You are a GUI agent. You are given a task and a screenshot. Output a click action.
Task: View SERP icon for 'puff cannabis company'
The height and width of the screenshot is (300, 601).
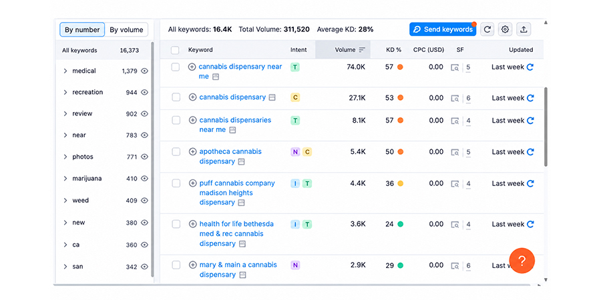(455, 184)
